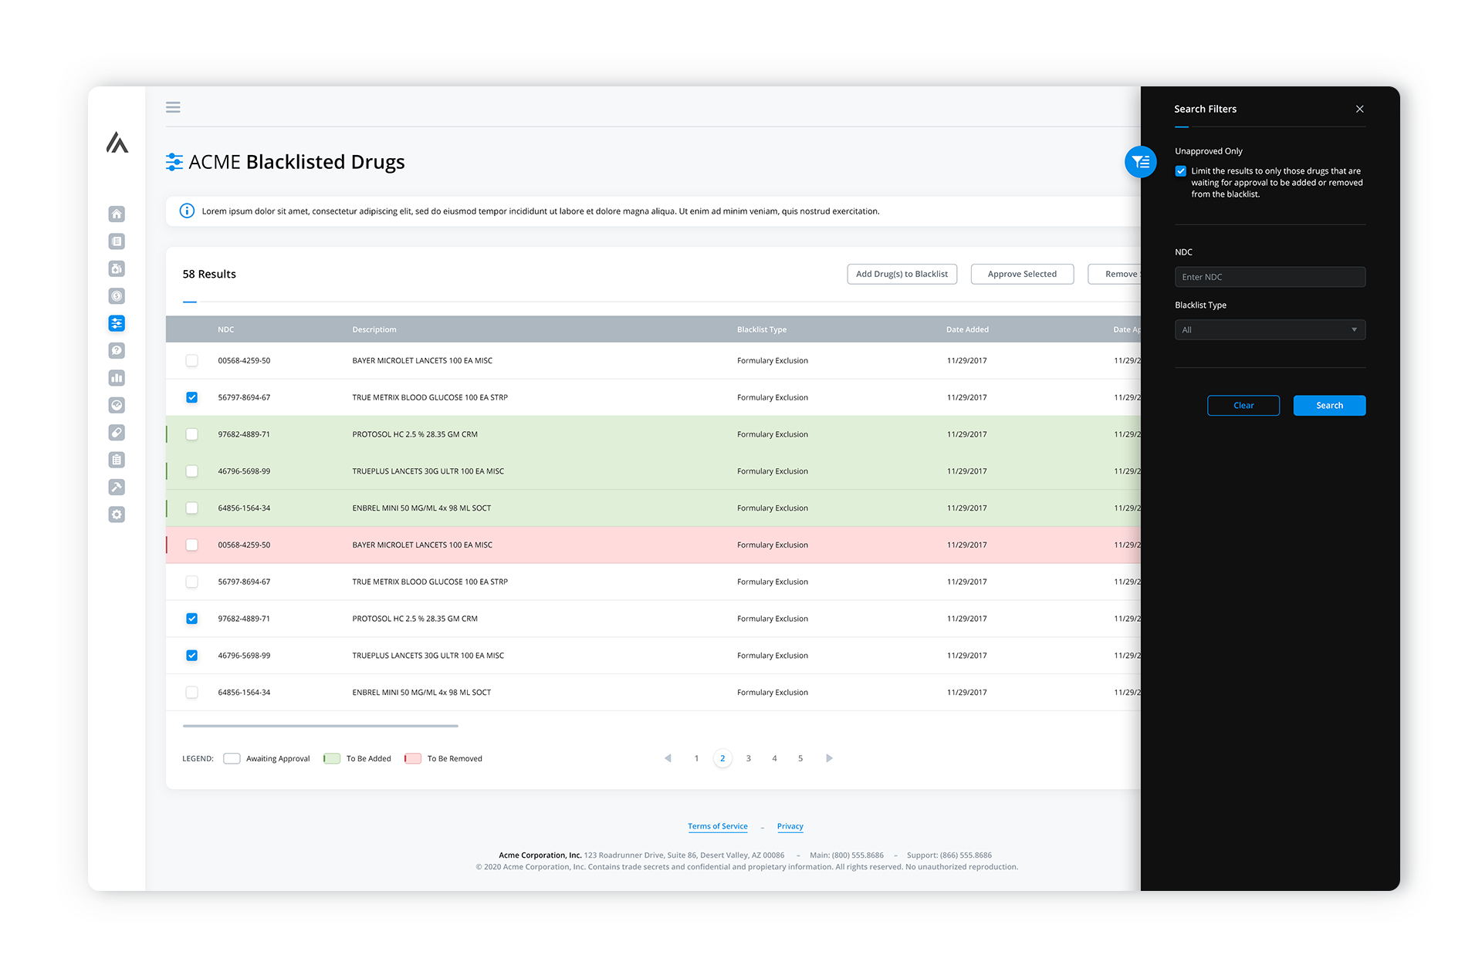Click the blue filter icon near the page title
Viewport: 1482px width, 975px height.
pyautogui.click(x=1140, y=162)
